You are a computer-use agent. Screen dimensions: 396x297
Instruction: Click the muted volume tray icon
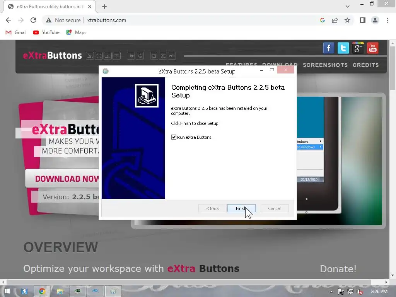click(x=360, y=292)
